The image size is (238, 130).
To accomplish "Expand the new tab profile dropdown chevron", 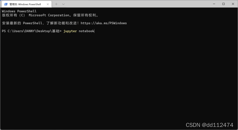I will 63,4.
